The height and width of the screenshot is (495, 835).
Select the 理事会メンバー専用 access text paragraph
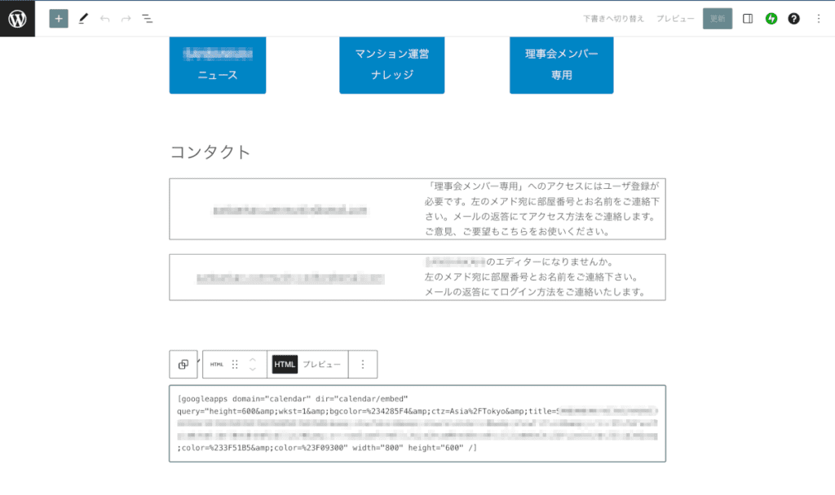542,208
